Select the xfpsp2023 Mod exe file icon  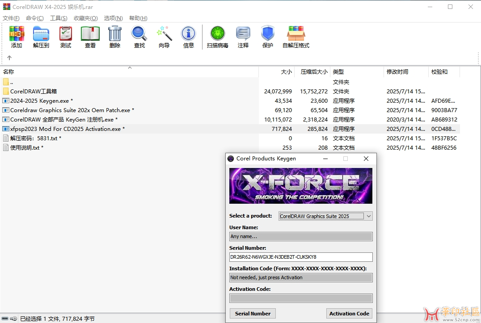click(x=6, y=129)
